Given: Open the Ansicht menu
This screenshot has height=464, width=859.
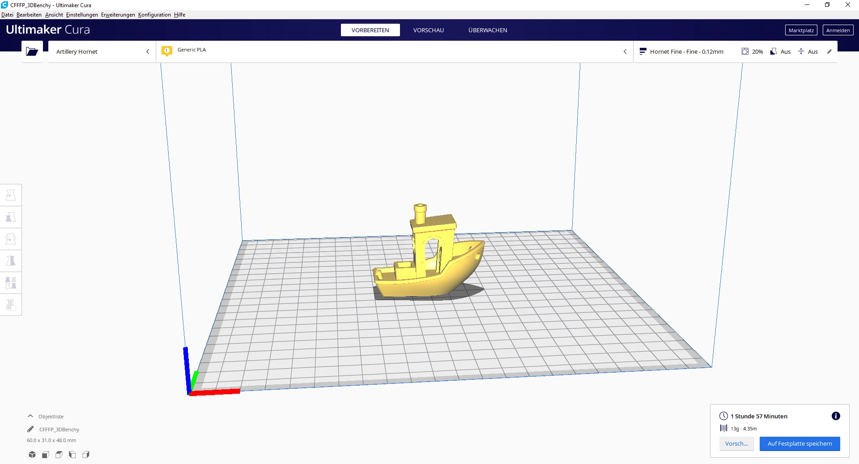Looking at the screenshot, I should coord(54,15).
